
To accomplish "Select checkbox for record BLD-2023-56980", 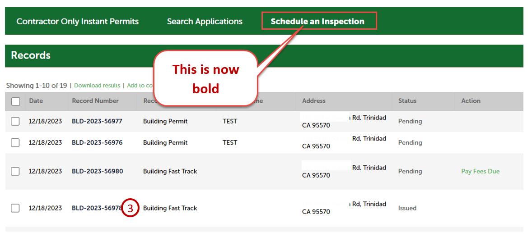I will pyautogui.click(x=15, y=171).
